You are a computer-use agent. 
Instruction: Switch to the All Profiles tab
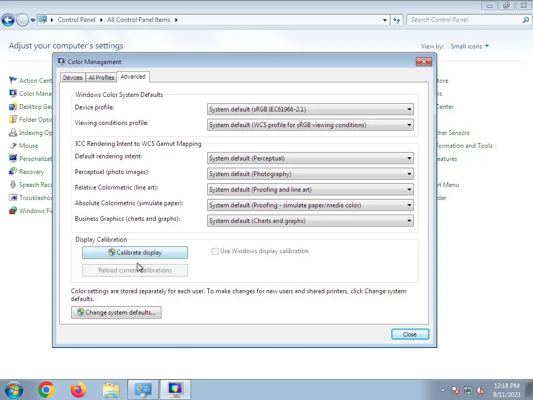[101, 78]
